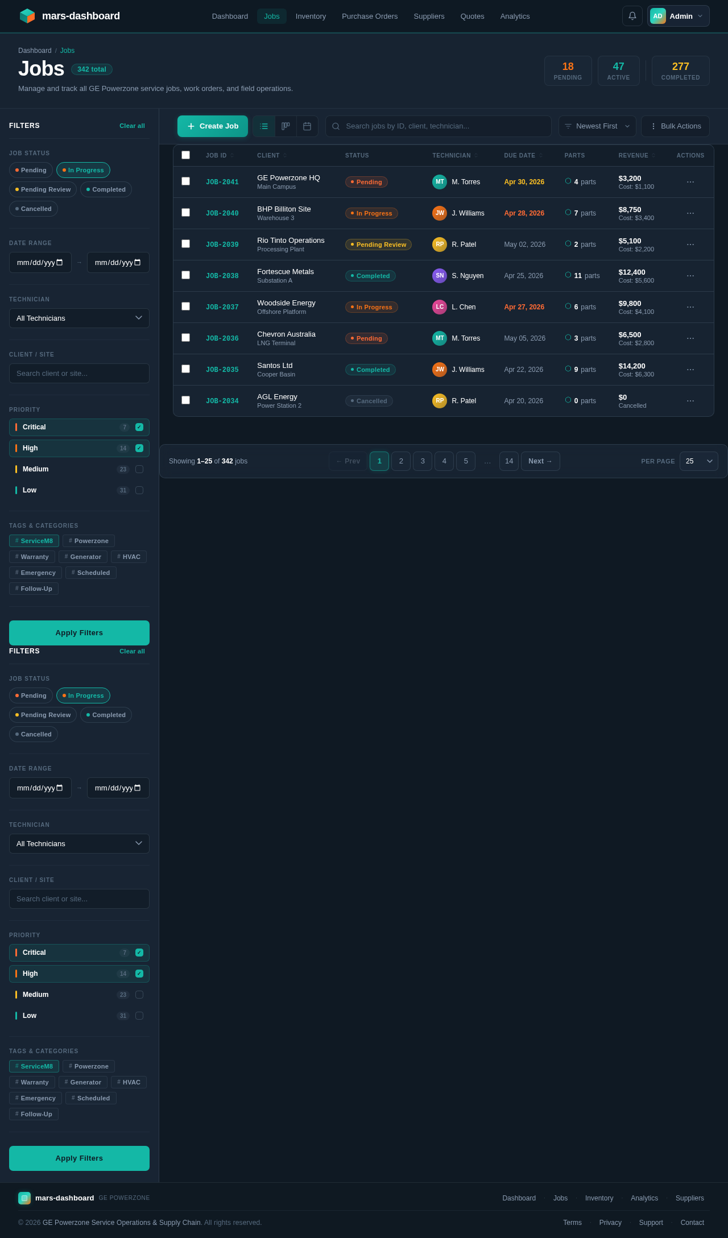Open actions menu for JOB-2036

click(690, 338)
